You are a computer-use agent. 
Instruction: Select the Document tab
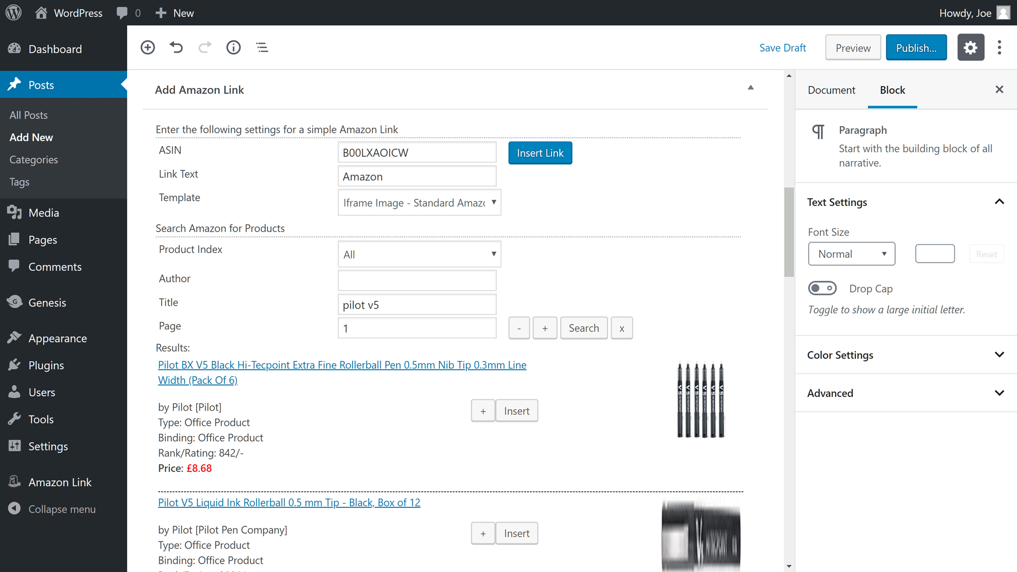pos(831,89)
